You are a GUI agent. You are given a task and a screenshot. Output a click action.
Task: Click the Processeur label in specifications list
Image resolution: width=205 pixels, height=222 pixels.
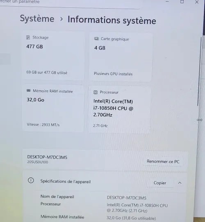point(50,204)
